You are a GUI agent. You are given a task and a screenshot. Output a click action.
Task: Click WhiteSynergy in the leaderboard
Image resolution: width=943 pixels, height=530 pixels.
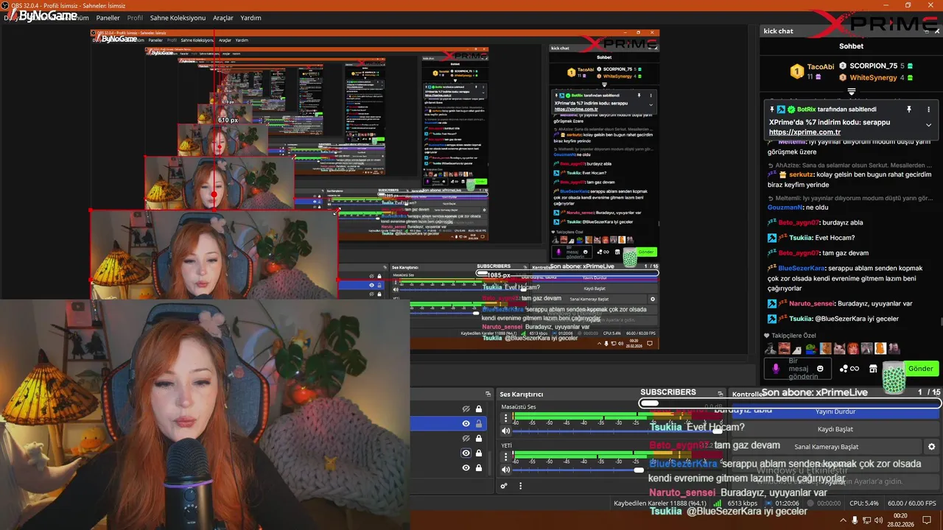(x=873, y=77)
